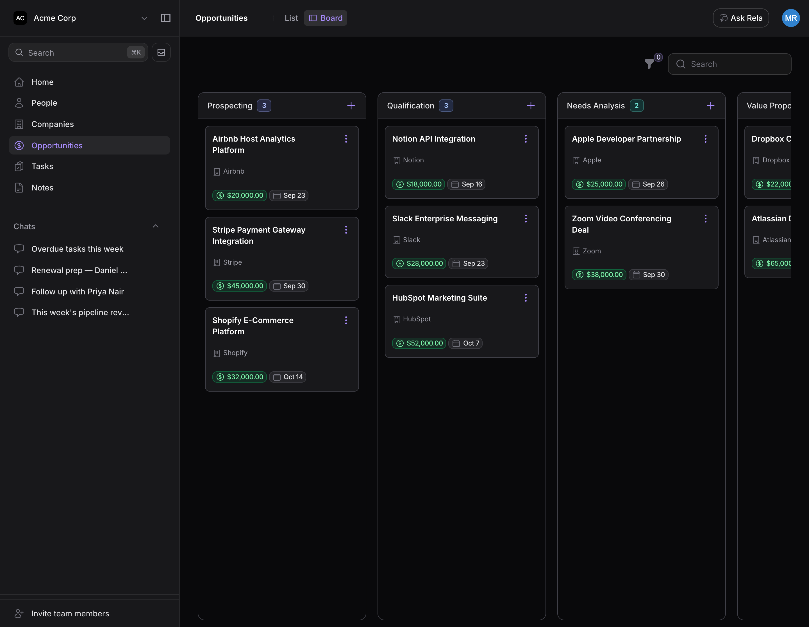Click the $18,000.00 amount chip

[419, 184]
